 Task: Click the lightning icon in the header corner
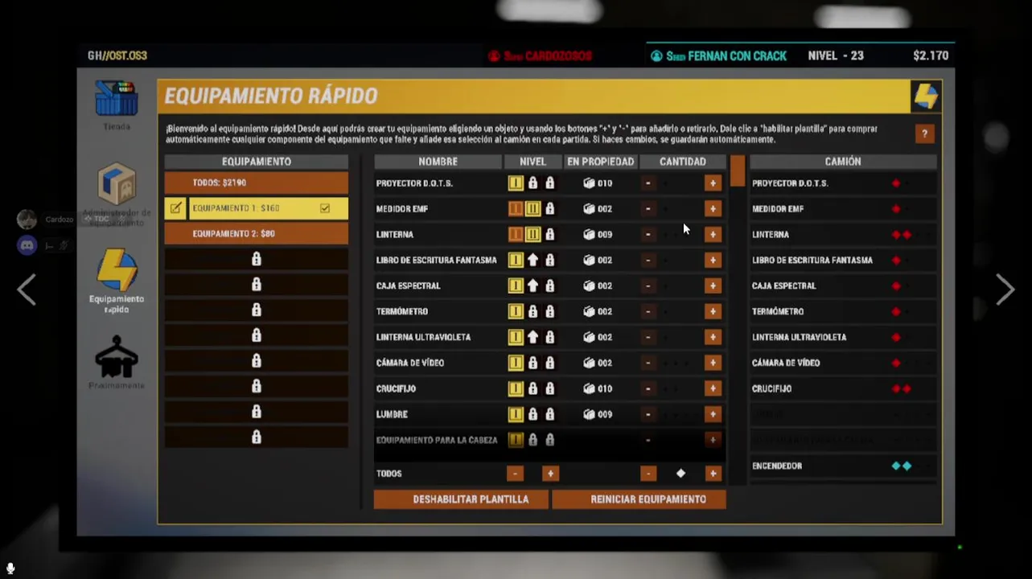[x=925, y=96]
